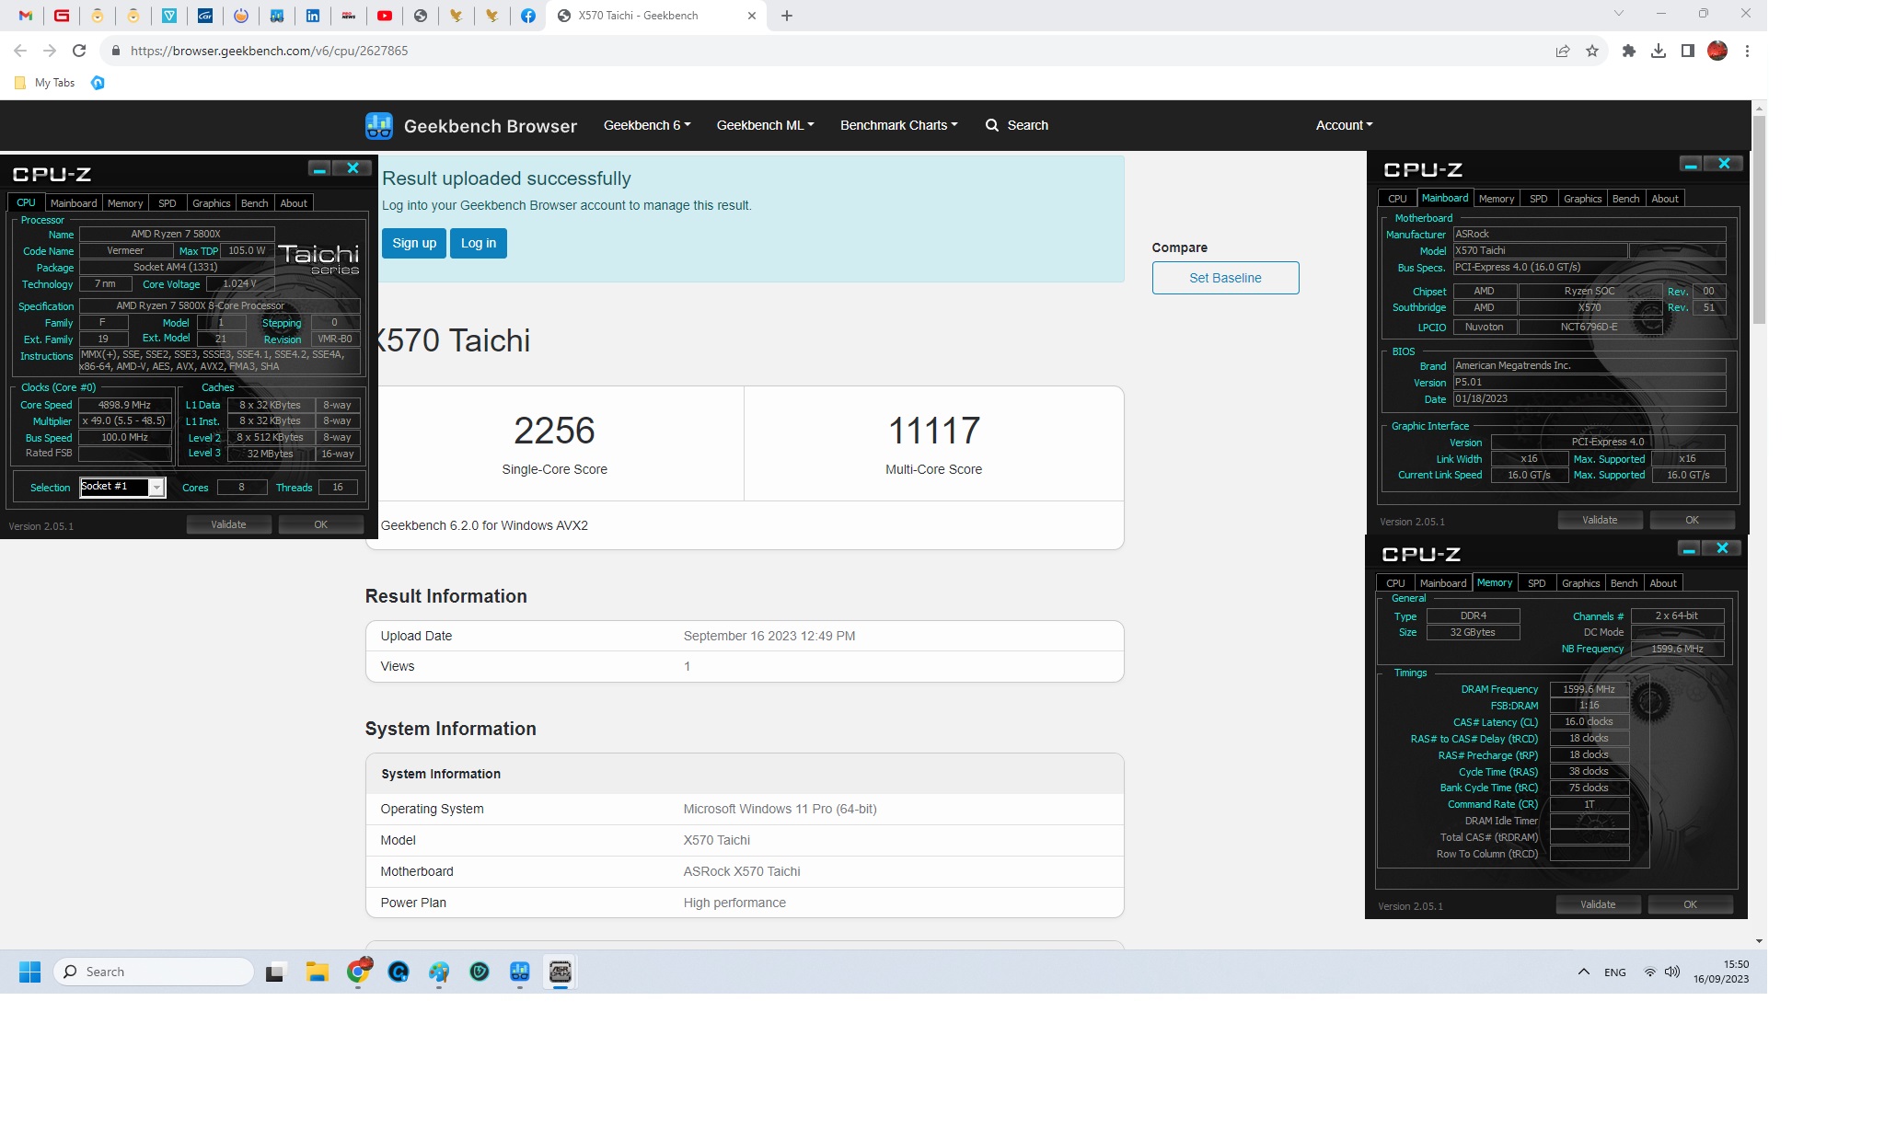1896x1139 pixels.
Task: Open the Gmail browser tab
Action: coord(26,16)
